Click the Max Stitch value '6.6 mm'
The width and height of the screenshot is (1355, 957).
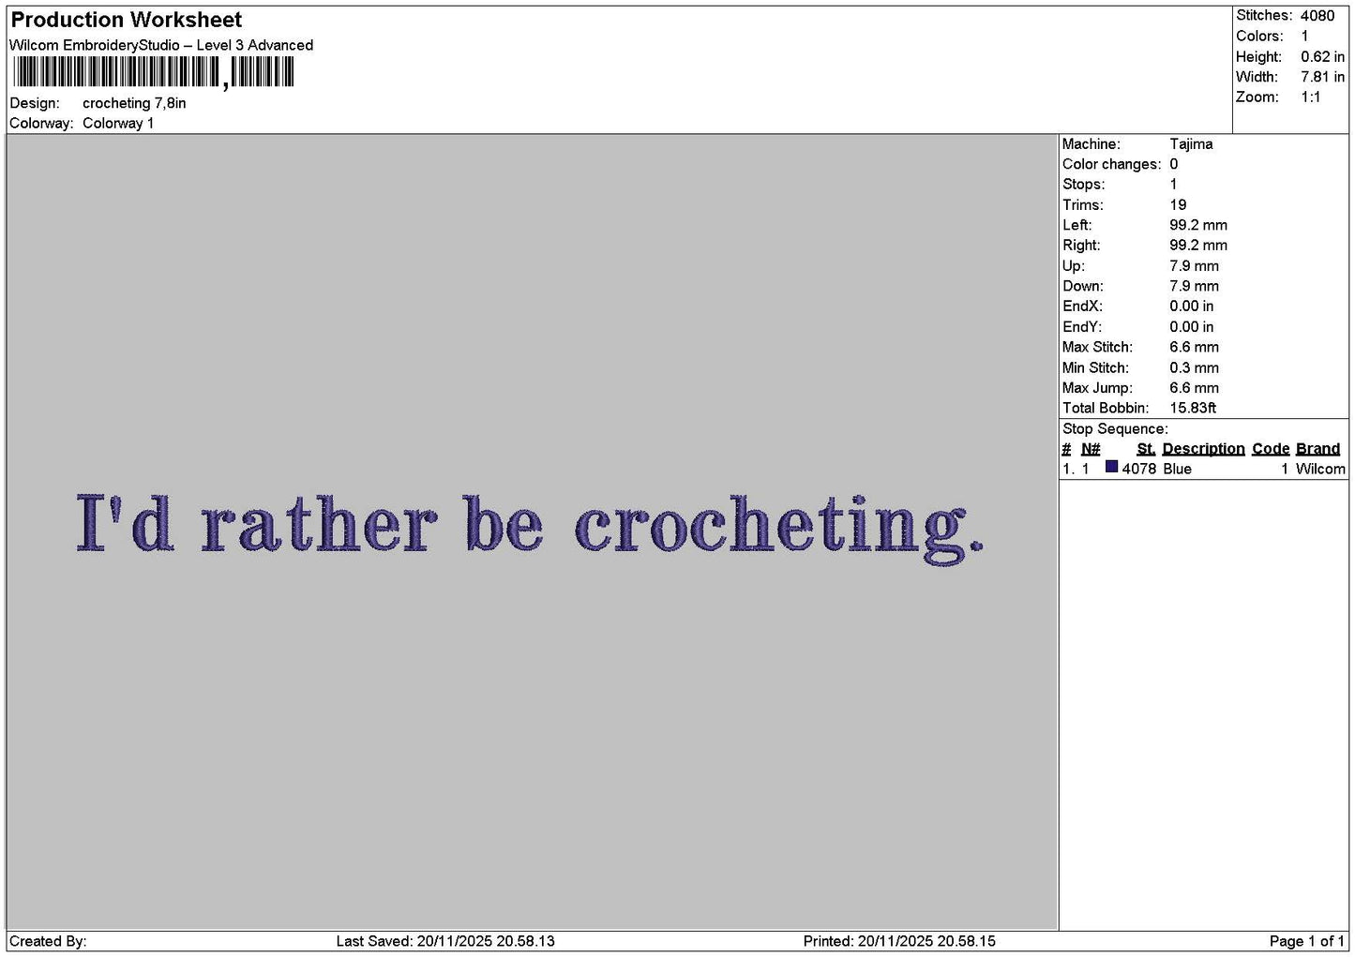pos(1194,347)
